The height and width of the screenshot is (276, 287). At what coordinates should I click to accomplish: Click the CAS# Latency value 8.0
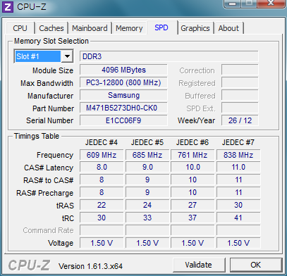102,168
